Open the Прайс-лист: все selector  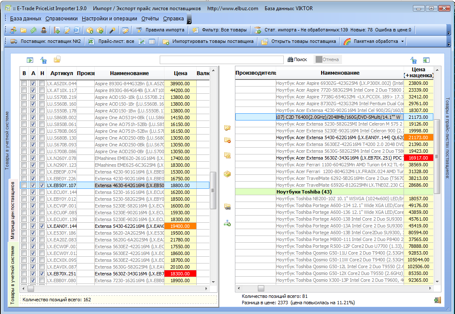111,42
